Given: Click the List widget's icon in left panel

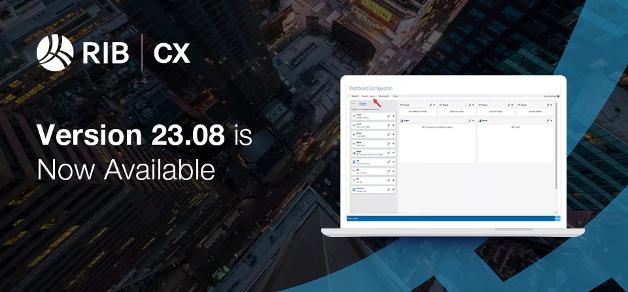Looking at the screenshot, I should tap(354, 162).
